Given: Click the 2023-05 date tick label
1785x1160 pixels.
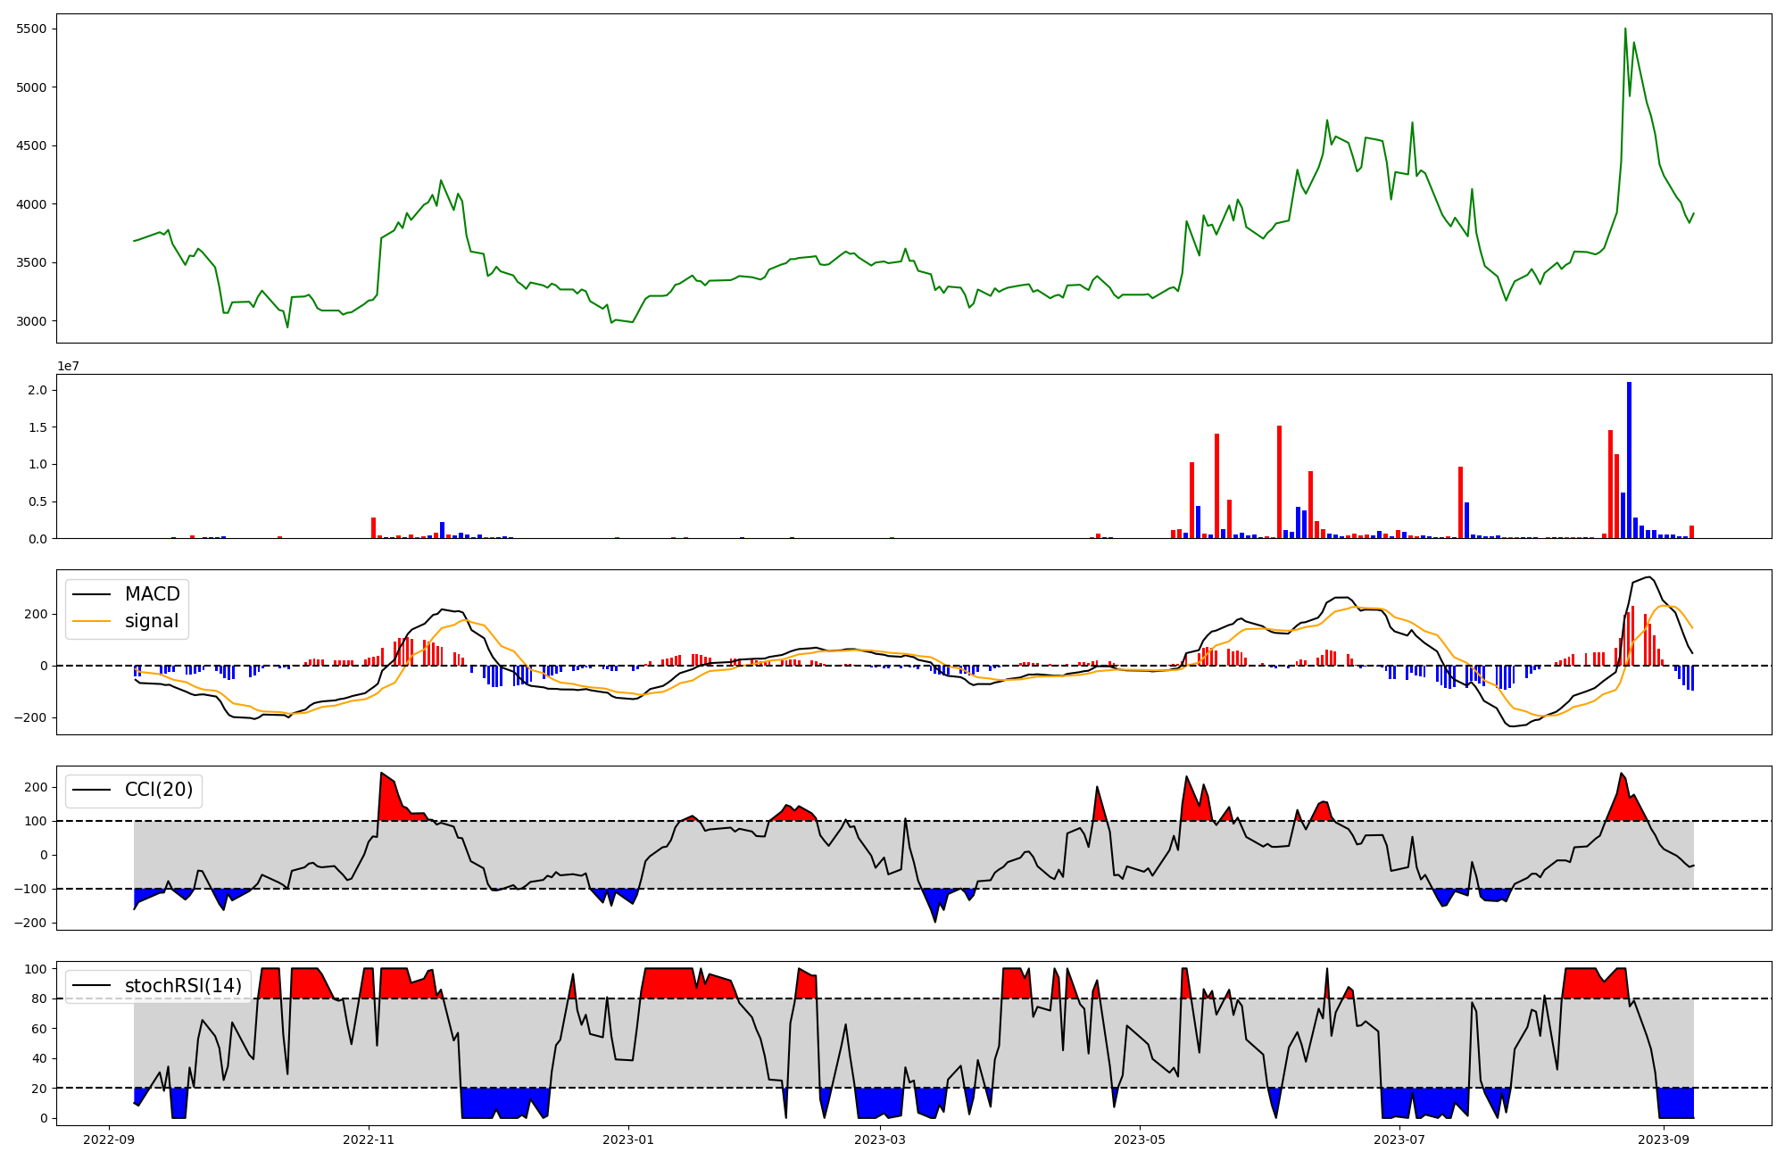Looking at the screenshot, I should (x=1140, y=1139).
